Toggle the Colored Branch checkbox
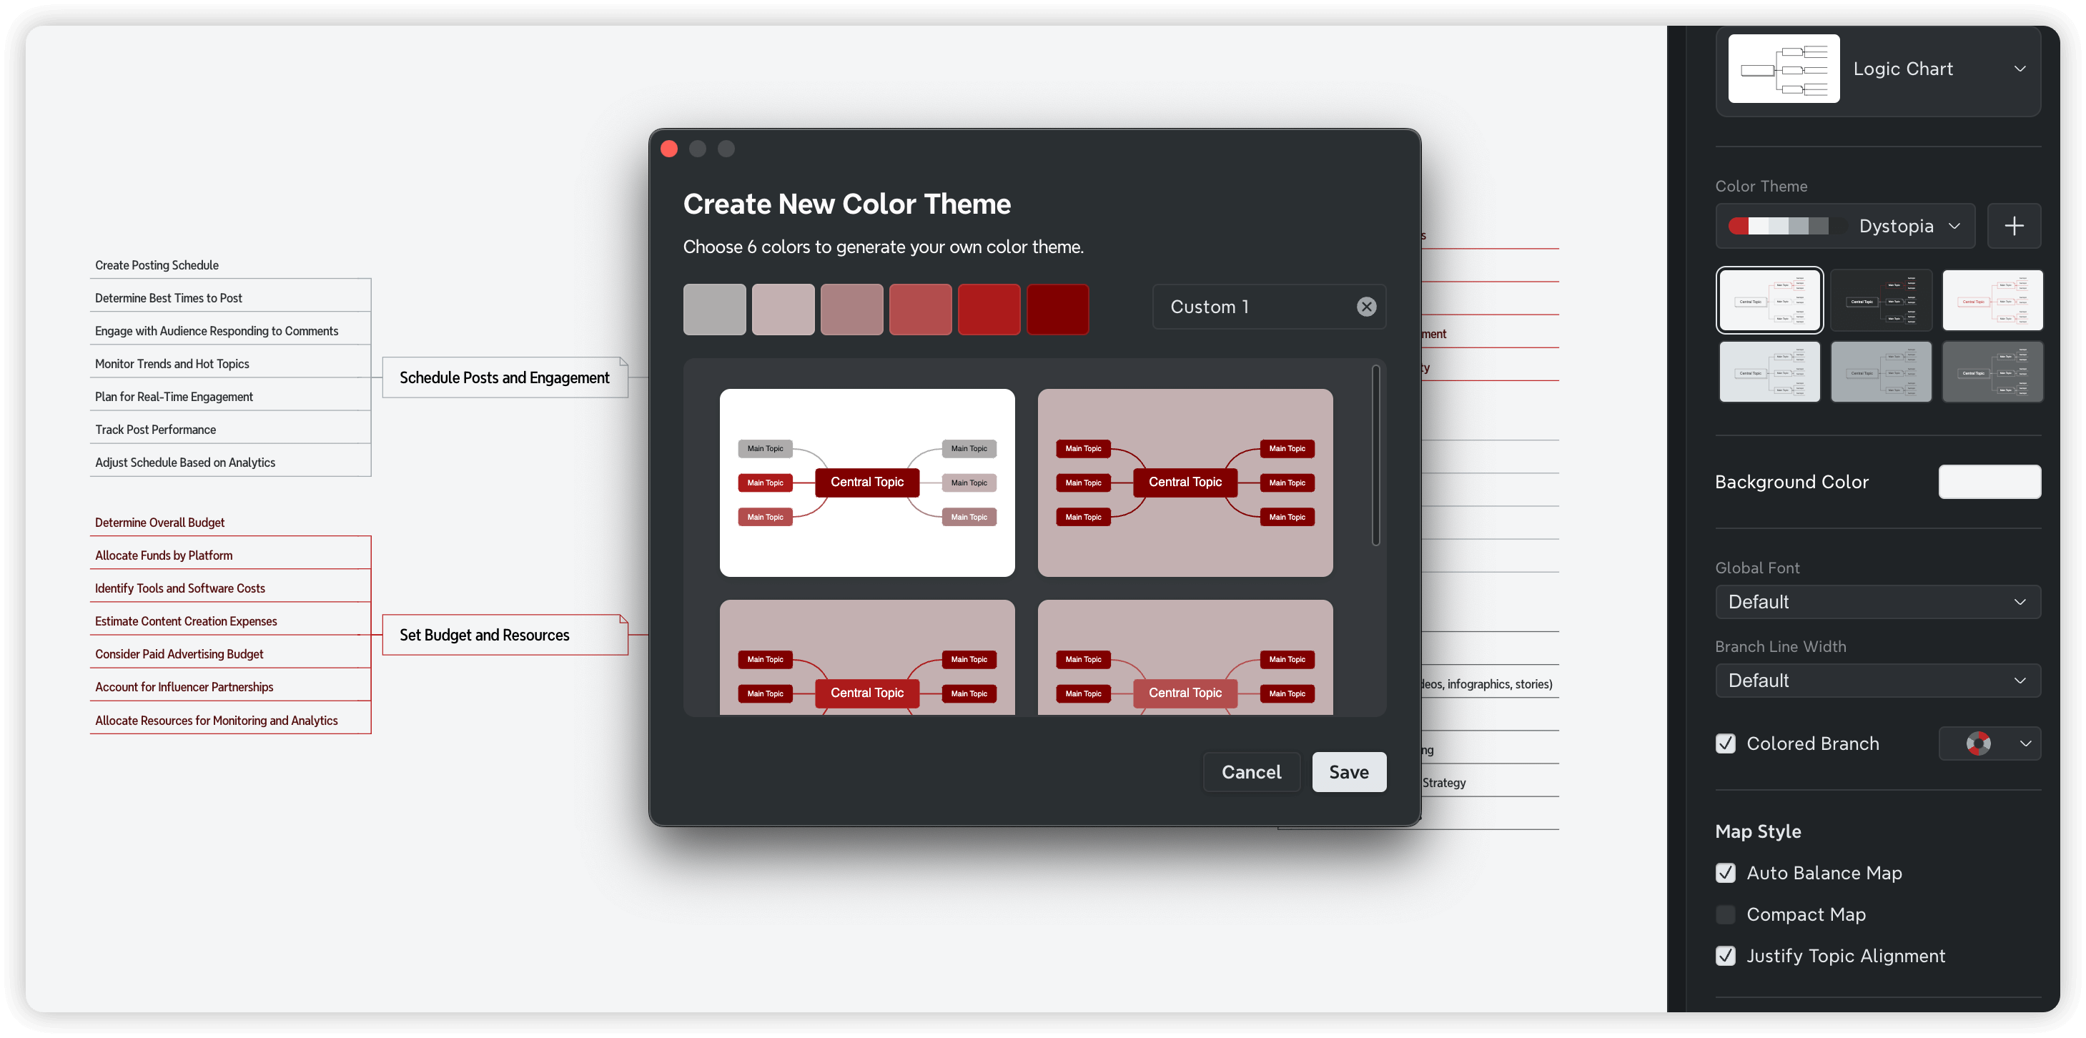 tap(1726, 743)
